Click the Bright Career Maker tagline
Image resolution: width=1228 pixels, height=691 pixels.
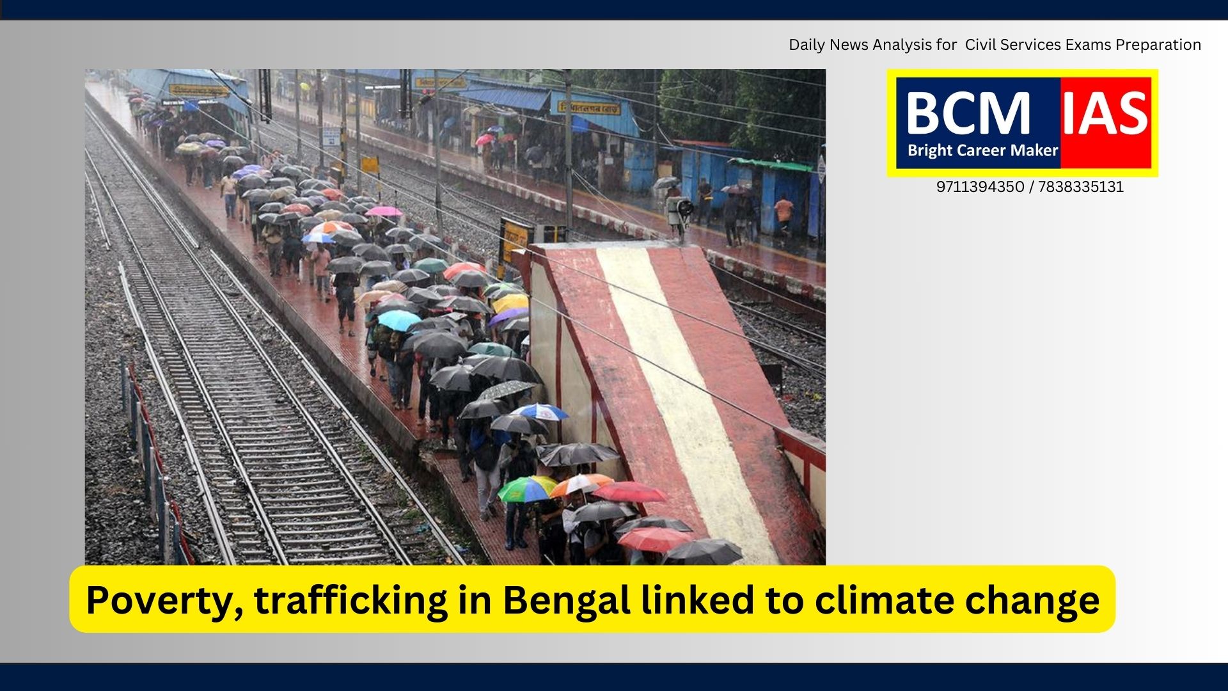(982, 151)
